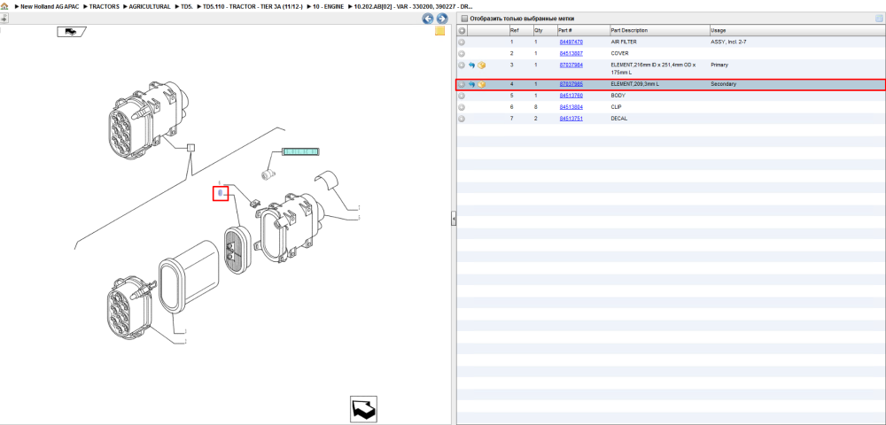Select ELEMENT,216mm ID description cell
886x425 pixels.
click(653, 68)
